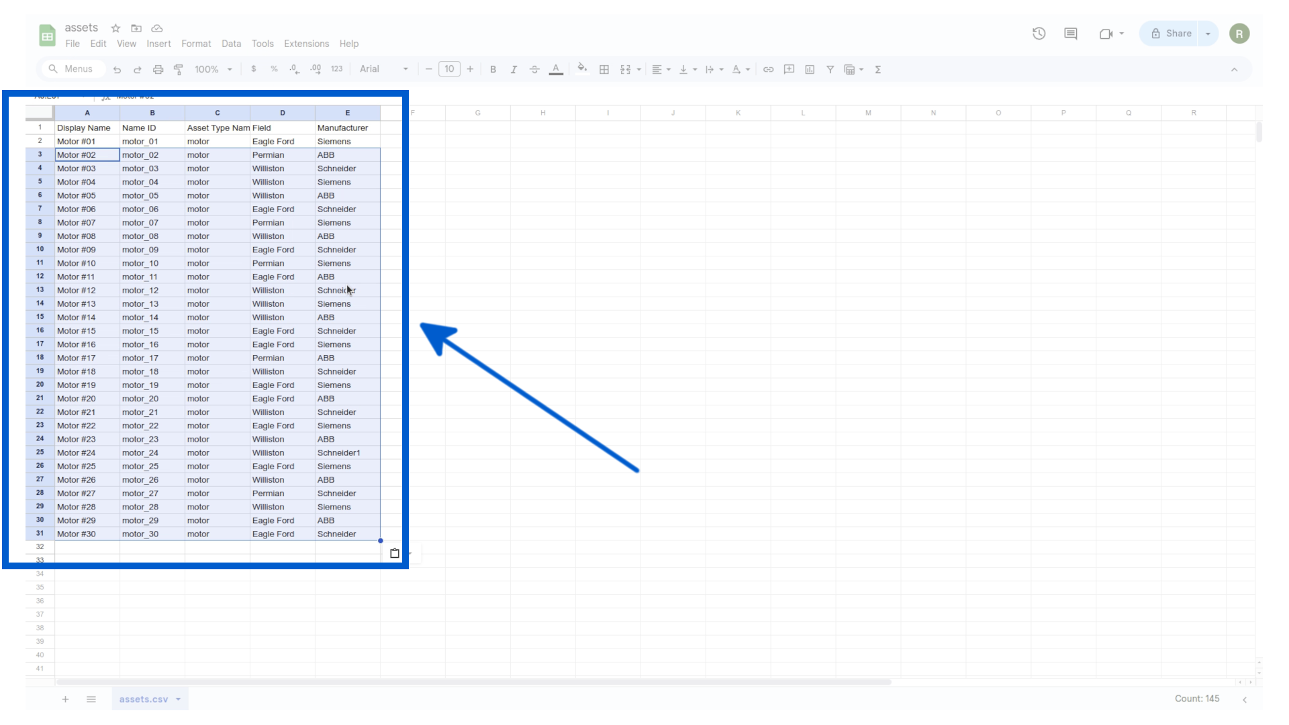The image size is (1289, 725).
Task: Open the Insert menu
Action: 159,44
